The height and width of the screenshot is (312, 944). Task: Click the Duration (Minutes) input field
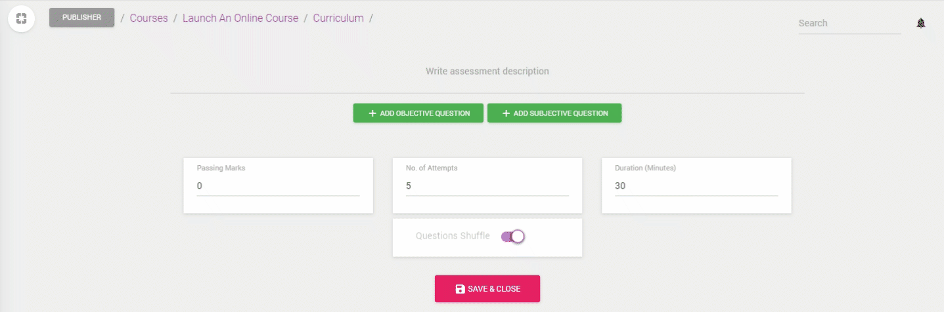(x=696, y=186)
